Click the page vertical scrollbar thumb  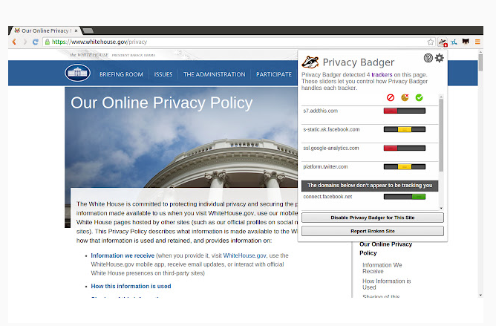click(x=480, y=62)
